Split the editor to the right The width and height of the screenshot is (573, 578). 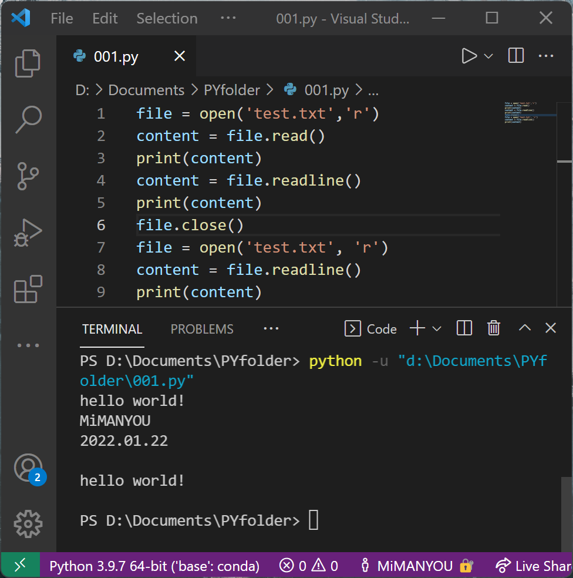coord(515,56)
